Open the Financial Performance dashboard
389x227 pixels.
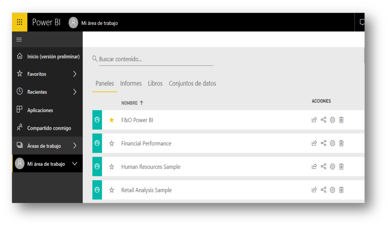[x=146, y=144]
